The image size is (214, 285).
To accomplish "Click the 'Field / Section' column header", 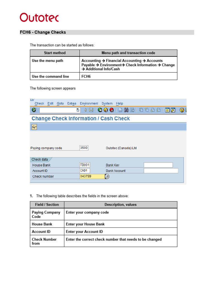I will click(47, 205).
